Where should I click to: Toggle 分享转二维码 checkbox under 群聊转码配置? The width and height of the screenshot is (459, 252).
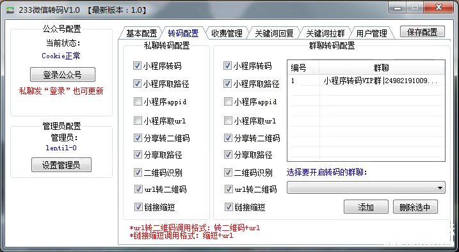tap(227, 138)
